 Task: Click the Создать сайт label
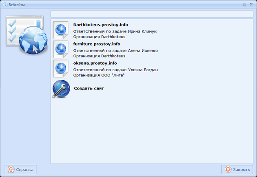point(89,88)
